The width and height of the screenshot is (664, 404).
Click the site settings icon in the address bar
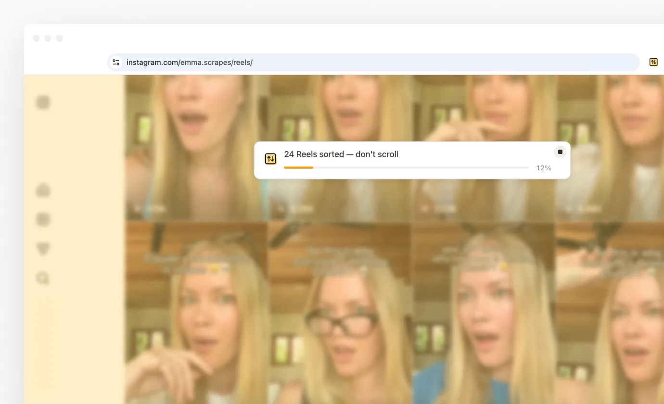click(116, 63)
